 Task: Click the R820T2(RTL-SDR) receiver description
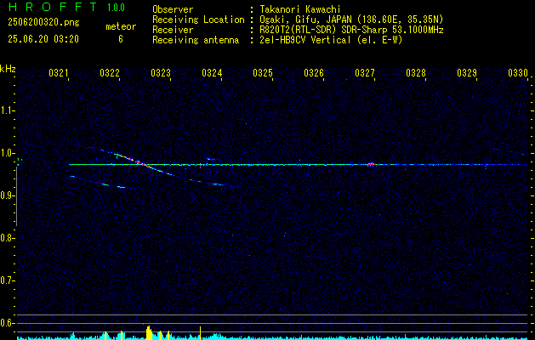tap(351, 30)
